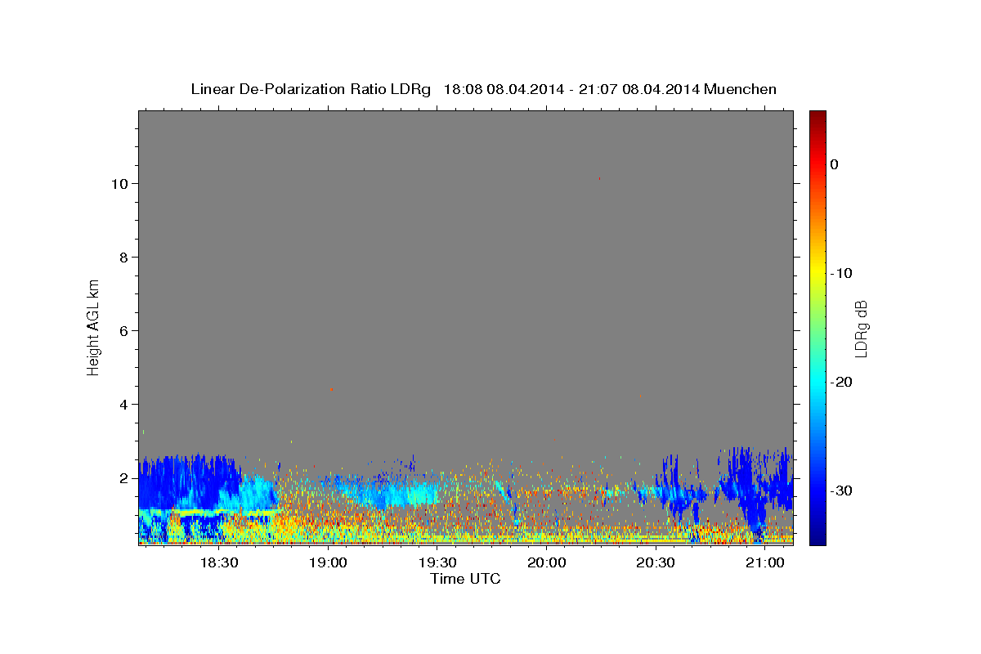Click the 'Height AGL km' axis label
This screenshot has width=981, height=654.
(93, 326)
